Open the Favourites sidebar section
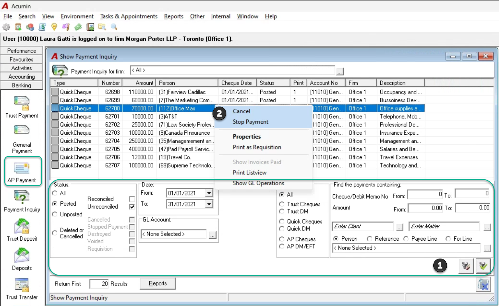Viewport: 499px width, 306px height. click(x=22, y=59)
